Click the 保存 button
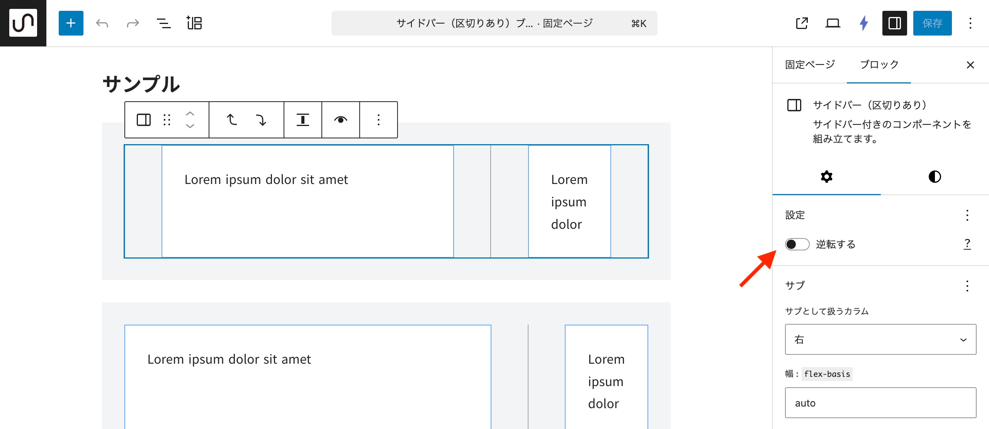 point(932,23)
